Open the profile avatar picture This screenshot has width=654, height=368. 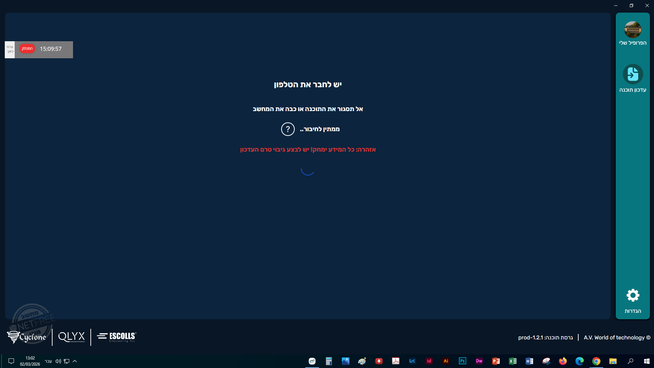click(633, 30)
